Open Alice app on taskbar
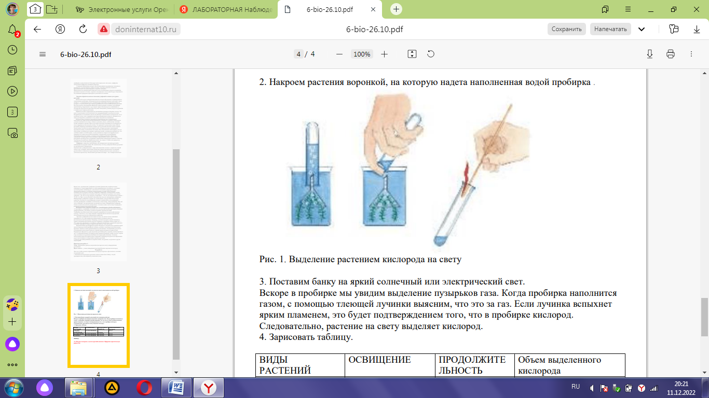 (46, 388)
